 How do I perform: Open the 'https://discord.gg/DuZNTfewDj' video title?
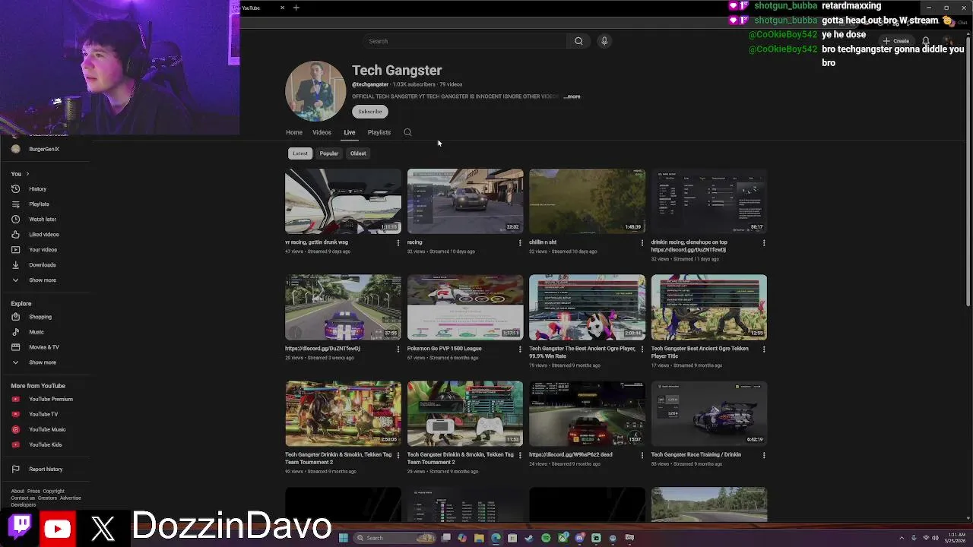(x=322, y=349)
